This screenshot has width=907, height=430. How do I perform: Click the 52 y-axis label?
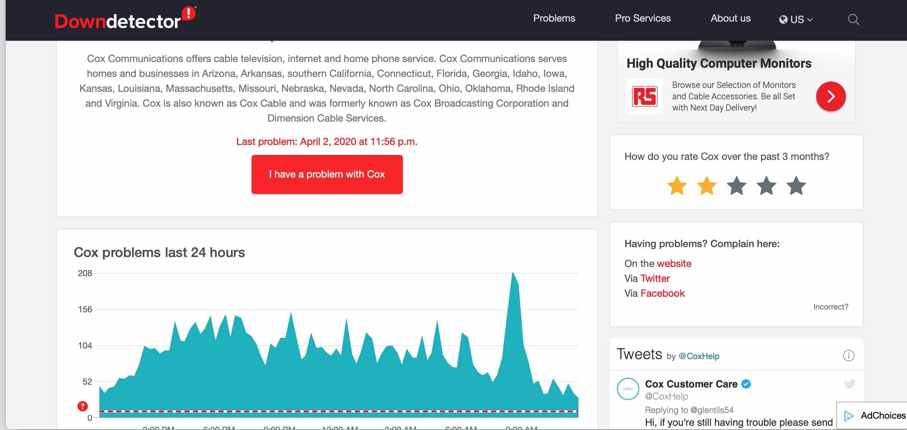[87, 381]
